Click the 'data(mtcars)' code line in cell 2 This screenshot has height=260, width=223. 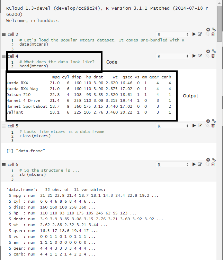[x=34, y=44]
